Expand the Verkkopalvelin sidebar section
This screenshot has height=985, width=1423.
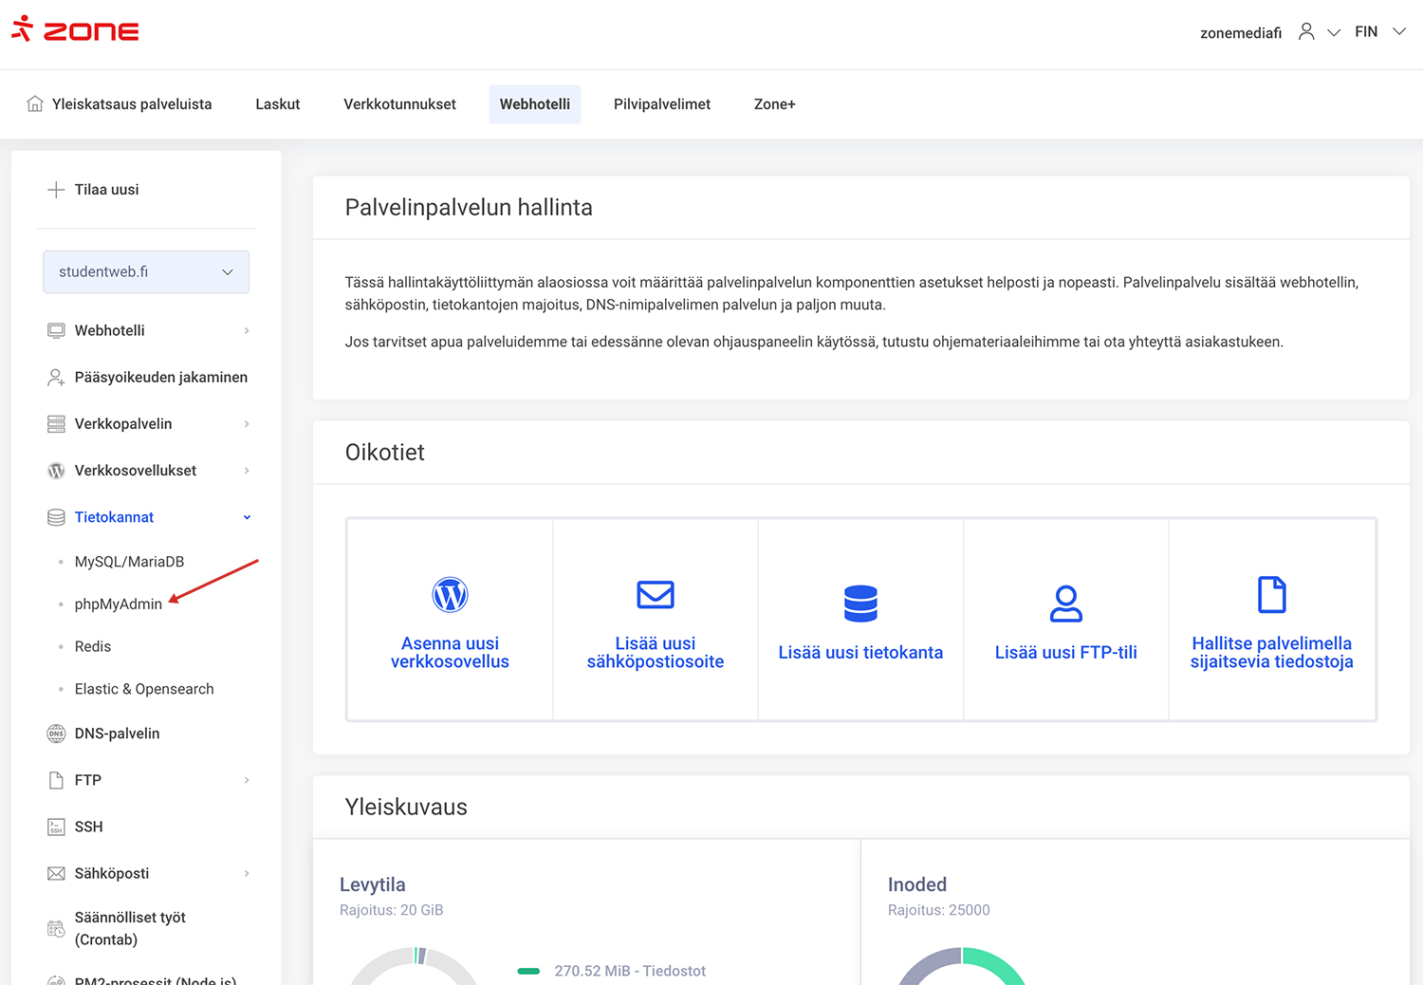[x=247, y=424]
